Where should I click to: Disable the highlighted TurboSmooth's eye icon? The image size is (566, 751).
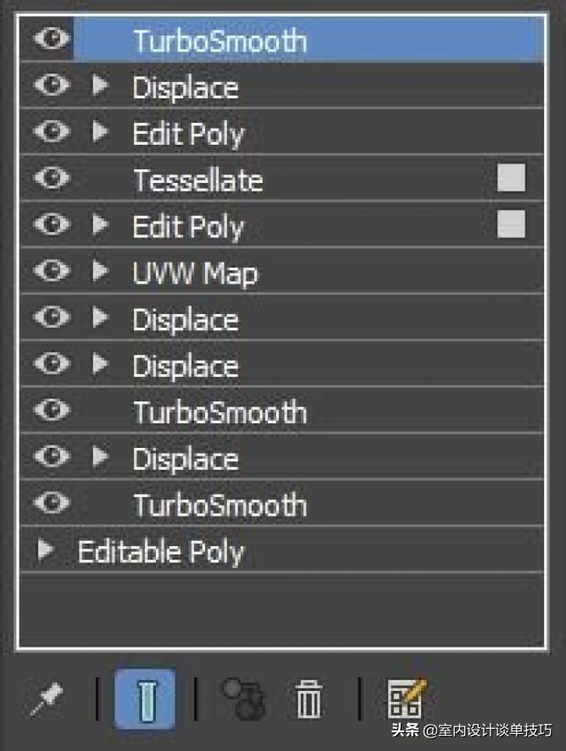click(53, 40)
